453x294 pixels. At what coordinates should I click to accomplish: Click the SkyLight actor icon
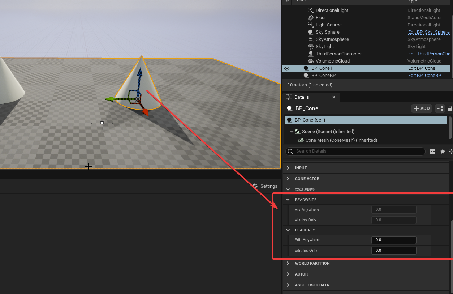coord(310,47)
